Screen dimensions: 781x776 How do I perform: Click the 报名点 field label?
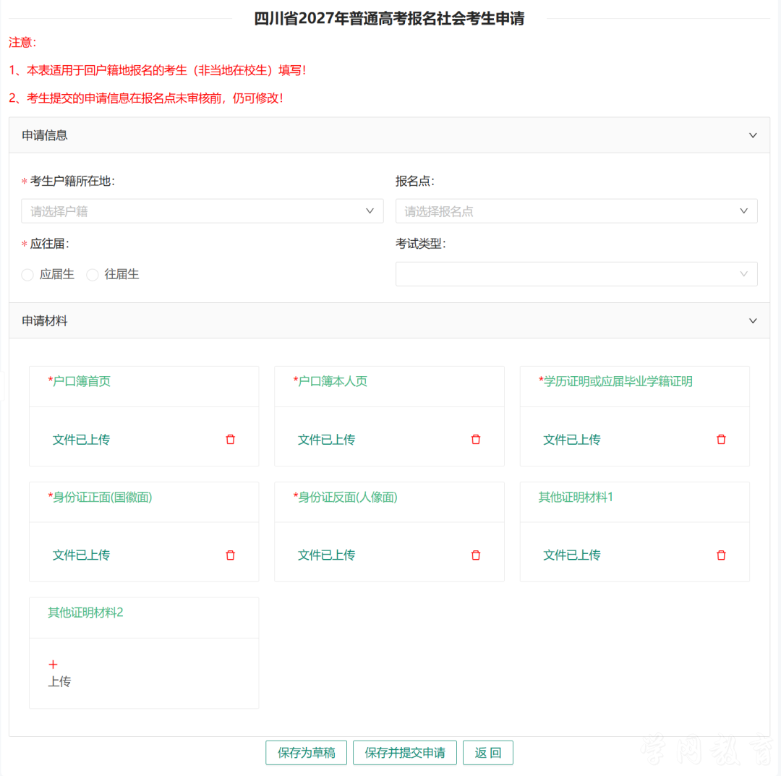coord(415,182)
